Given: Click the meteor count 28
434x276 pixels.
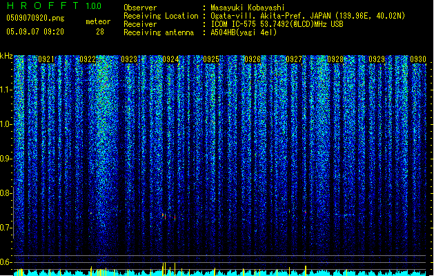Looking at the screenshot, I should [x=100, y=32].
